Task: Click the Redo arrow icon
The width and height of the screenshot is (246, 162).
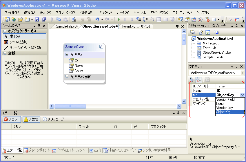Action: (x=107, y=19)
